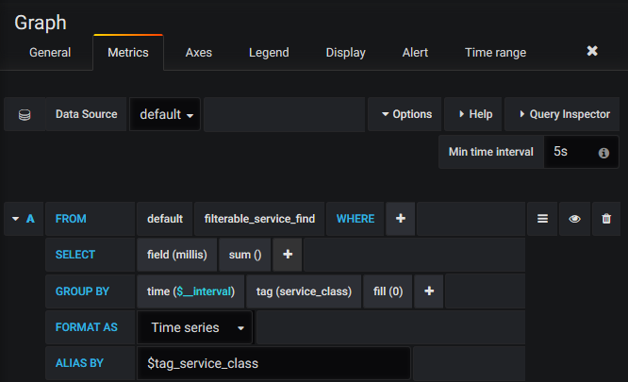628x382 pixels.
Task: Toggle query A visibility eye icon
Action: click(574, 218)
